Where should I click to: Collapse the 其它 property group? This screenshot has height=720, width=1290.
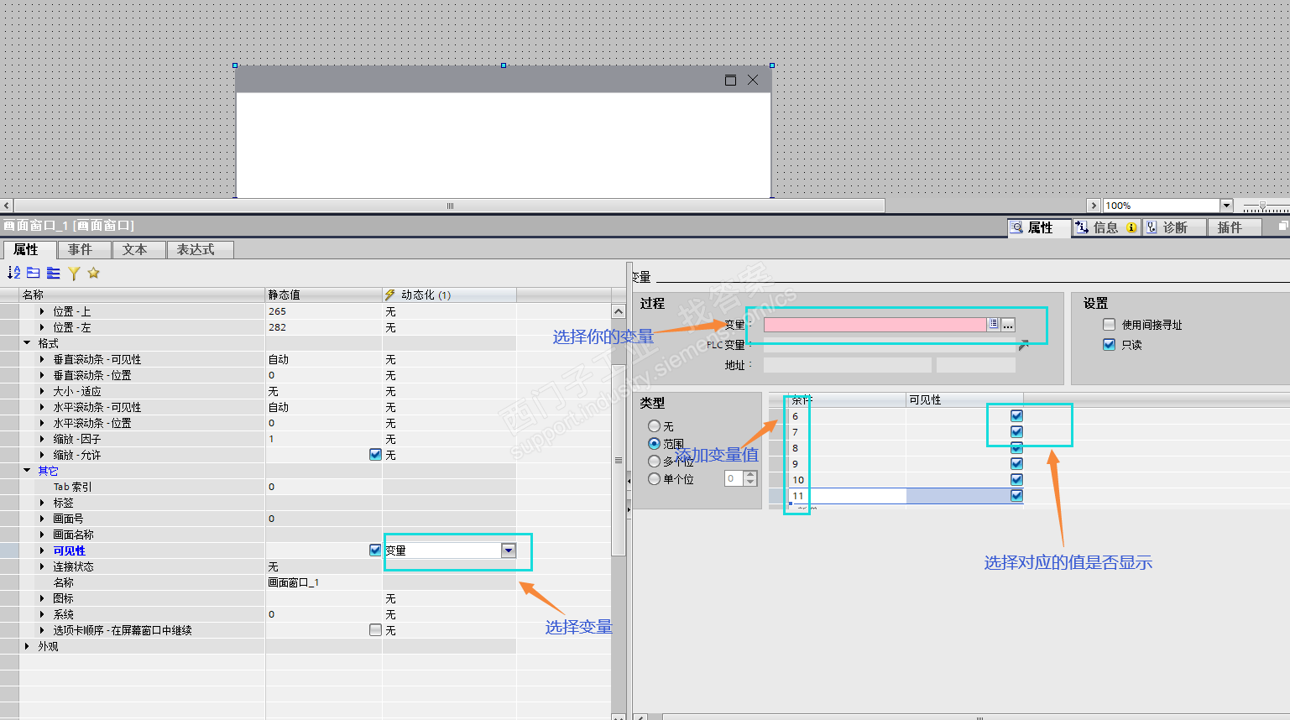pos(27,471)
